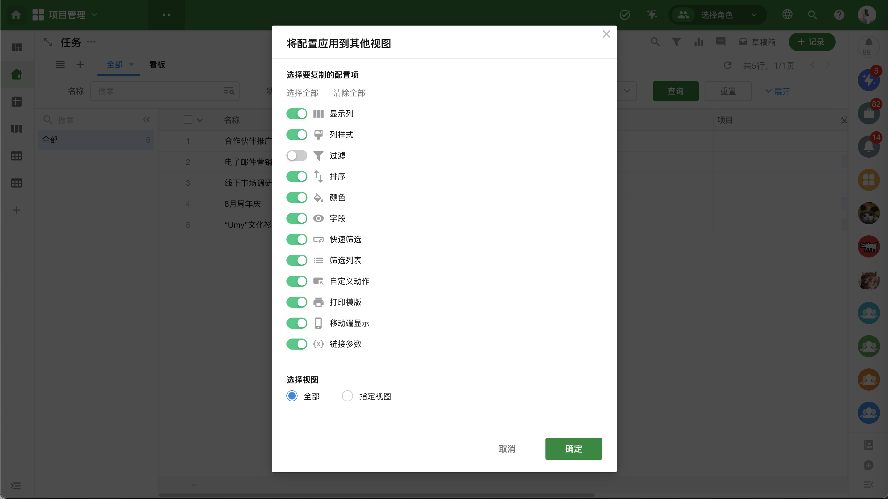The height and width of the screenshot is (499, 888).
Task: Open the comments chat bubble icon
Action: [x=721, y=42]
